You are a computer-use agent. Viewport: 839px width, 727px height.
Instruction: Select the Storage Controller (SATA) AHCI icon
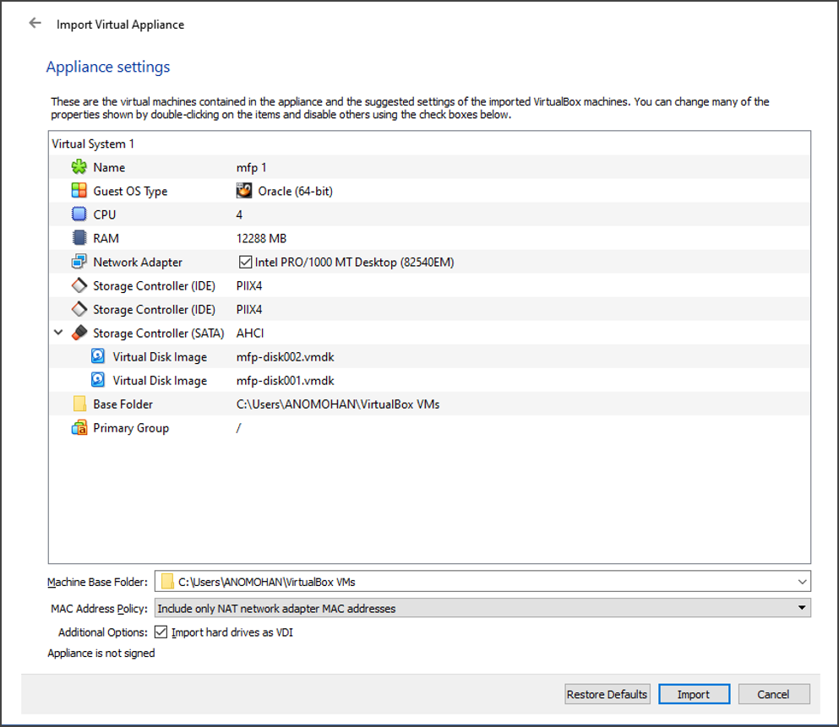coord(79,332)
